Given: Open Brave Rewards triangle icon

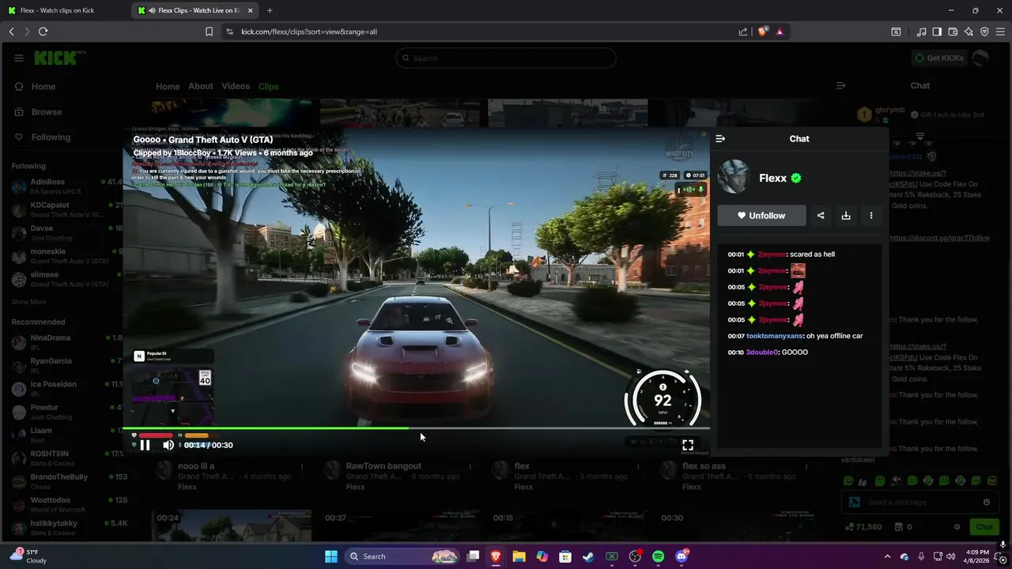Looking at the screenshot, I should (x=780, y=32).
